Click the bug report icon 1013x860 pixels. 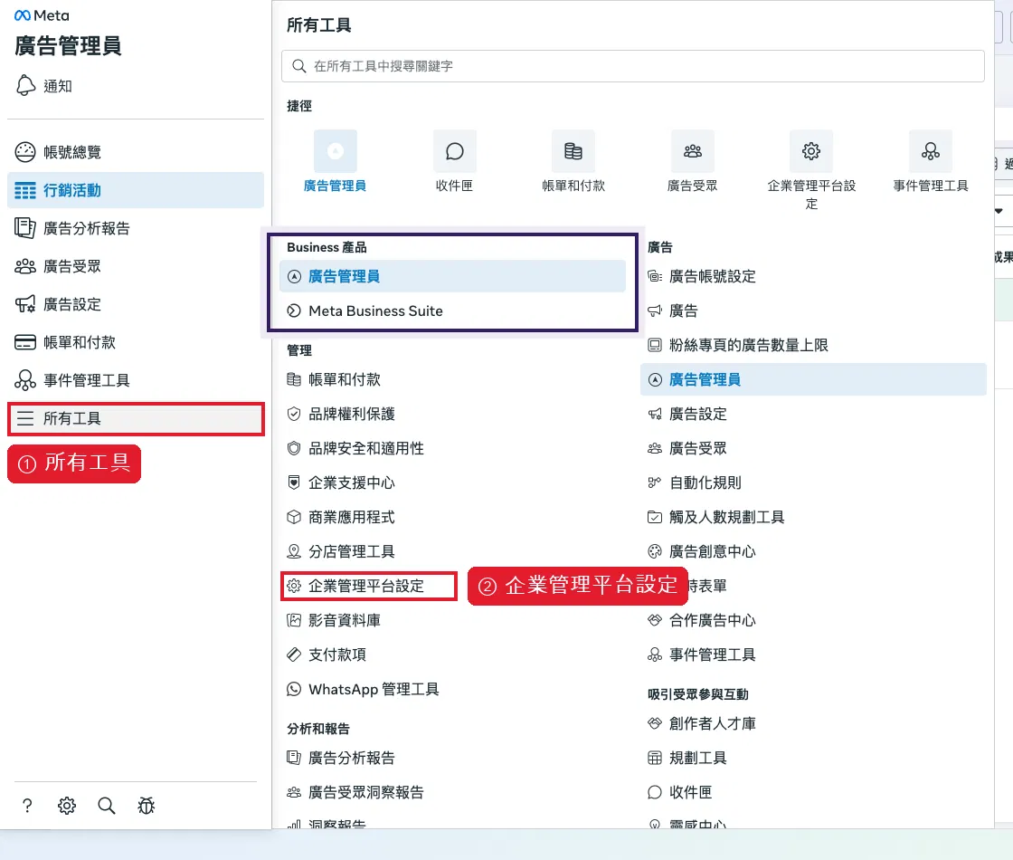coord(146,806)
